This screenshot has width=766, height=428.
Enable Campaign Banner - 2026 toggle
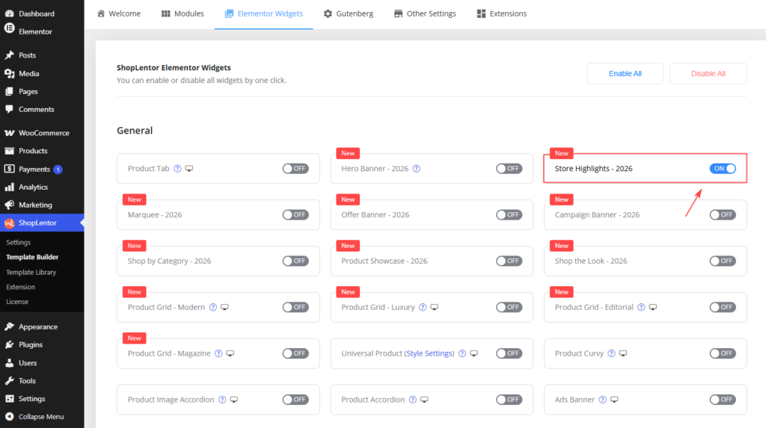723,214
